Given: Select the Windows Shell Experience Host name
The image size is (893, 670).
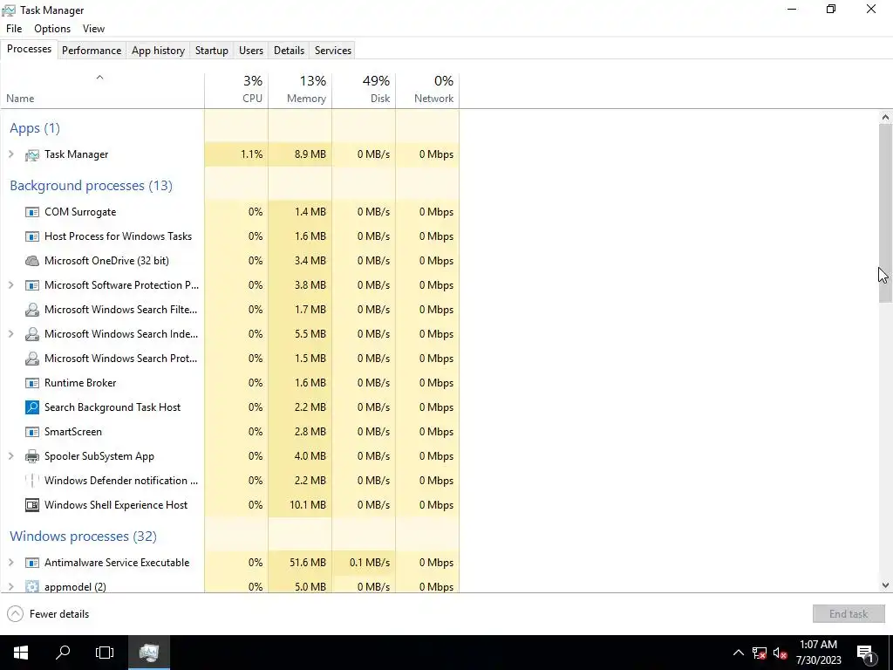Looking at the screenshot, I should [x=116, y=505].
